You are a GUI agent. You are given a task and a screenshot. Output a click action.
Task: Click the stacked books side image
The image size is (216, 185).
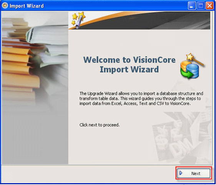(x=35, y=88)
